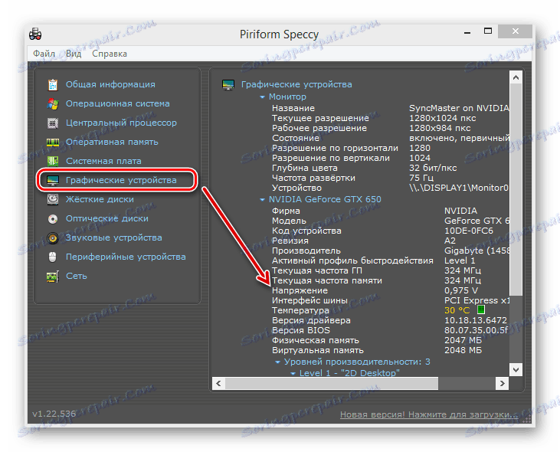Click the vertical scrollbar thumb
Screen dimensions: 560x452
pyautogui.click(x=516, y=189)
